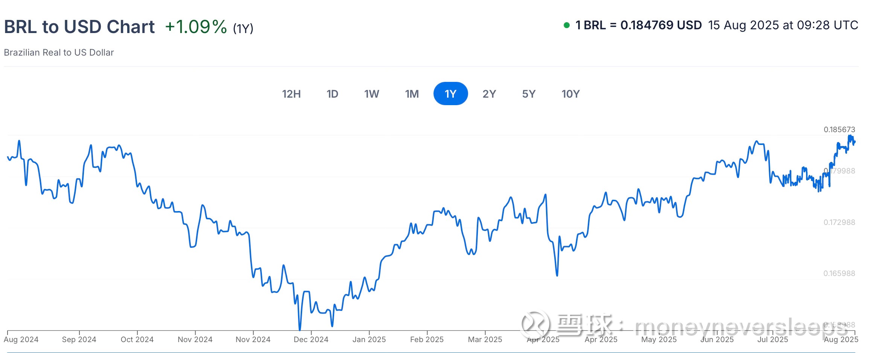Click the 0.185673 peak value label
873x353 pixels.
pos(839,130)
